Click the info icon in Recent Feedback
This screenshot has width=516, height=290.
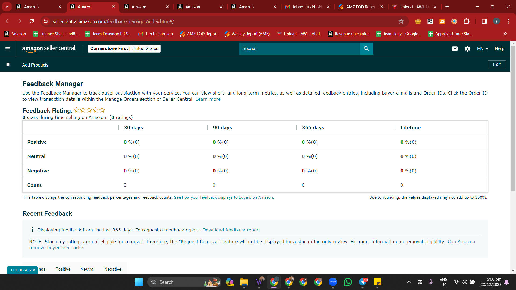[33, 230]
